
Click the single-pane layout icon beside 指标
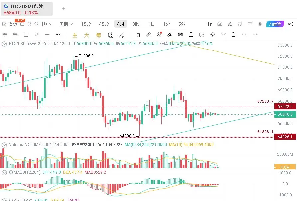click(x=22, y=24)
